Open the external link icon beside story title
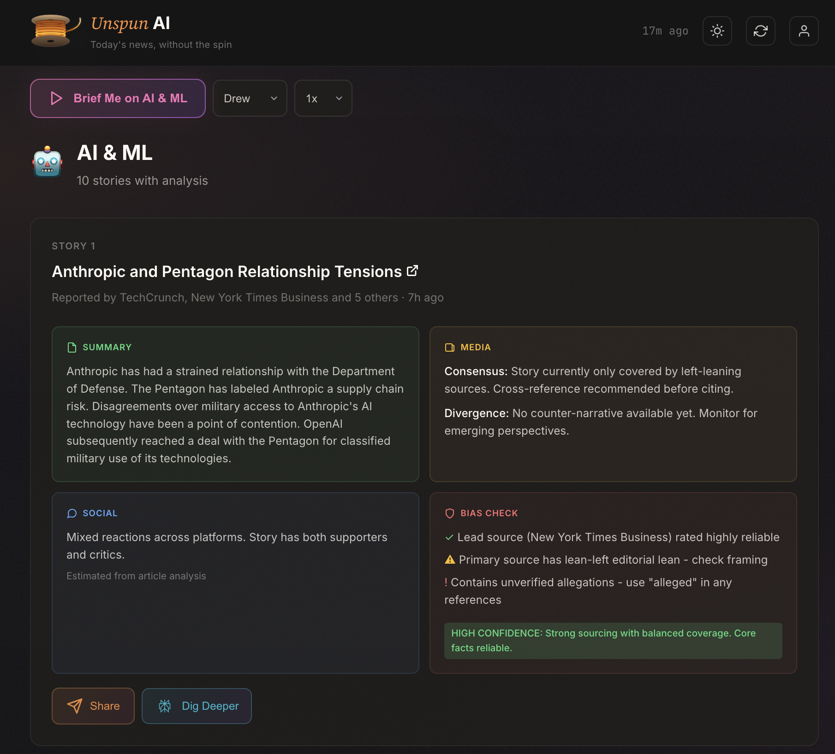 pyautogui.click(x=412, y=271)
